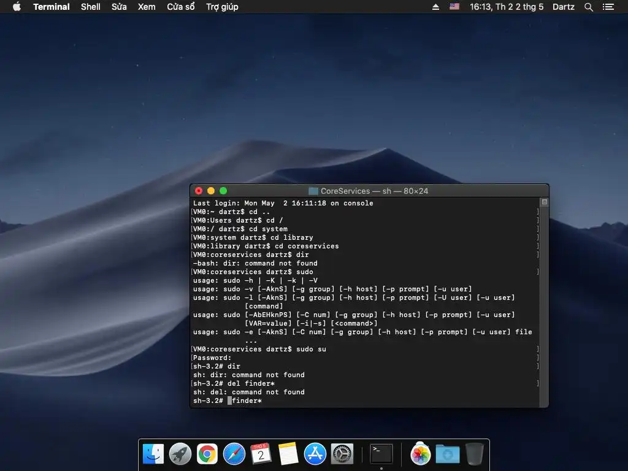The height and width of the screenshot is (471, 628).
Task: Open System Preferences from the Dock
Action: 342,454
